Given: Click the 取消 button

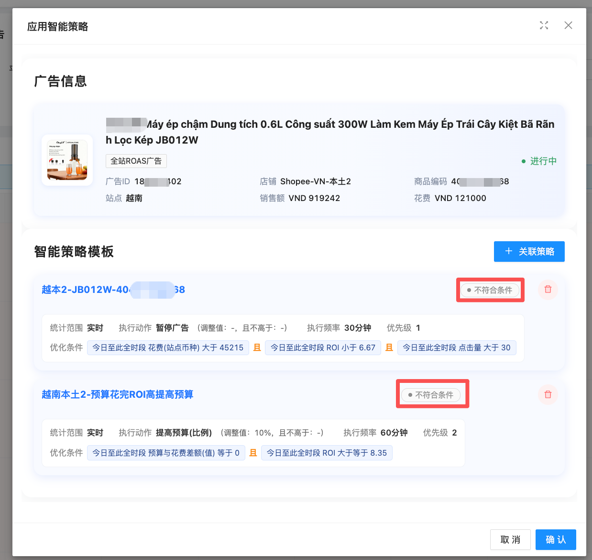Looking at the screenshot, I should (510, 540).
